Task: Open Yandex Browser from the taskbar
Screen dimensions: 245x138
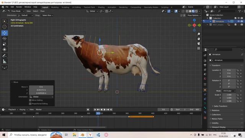Action: (90, 135)
